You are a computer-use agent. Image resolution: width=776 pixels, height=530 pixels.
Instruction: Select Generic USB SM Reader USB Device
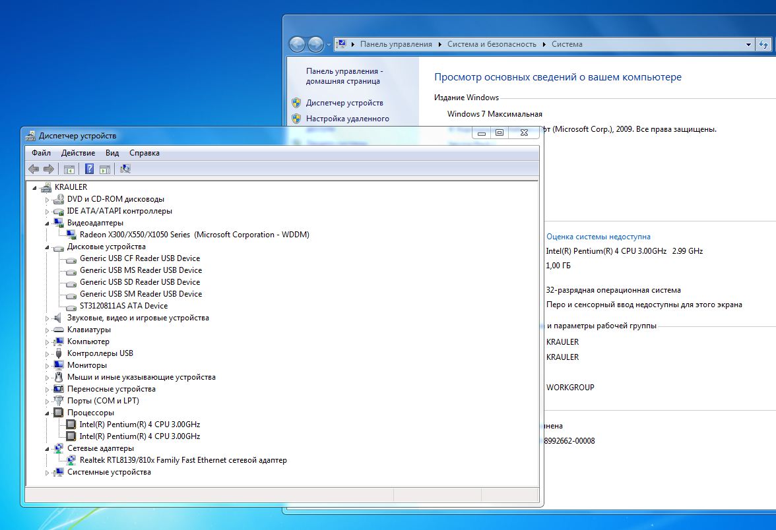pos(141,294)
